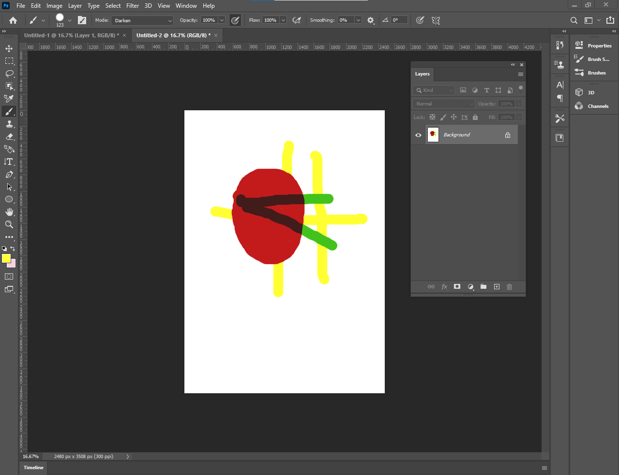Screen dimensions: 619x475
Task: Click the Background layer thumbnail
Action: point(433,135)
